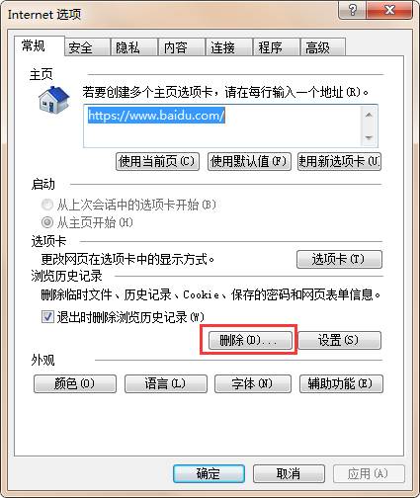Image resolution: width=420 pixels, height=498 pixels.
Task: Click the 删除(D)... button
Action: [x=250, y=340]
